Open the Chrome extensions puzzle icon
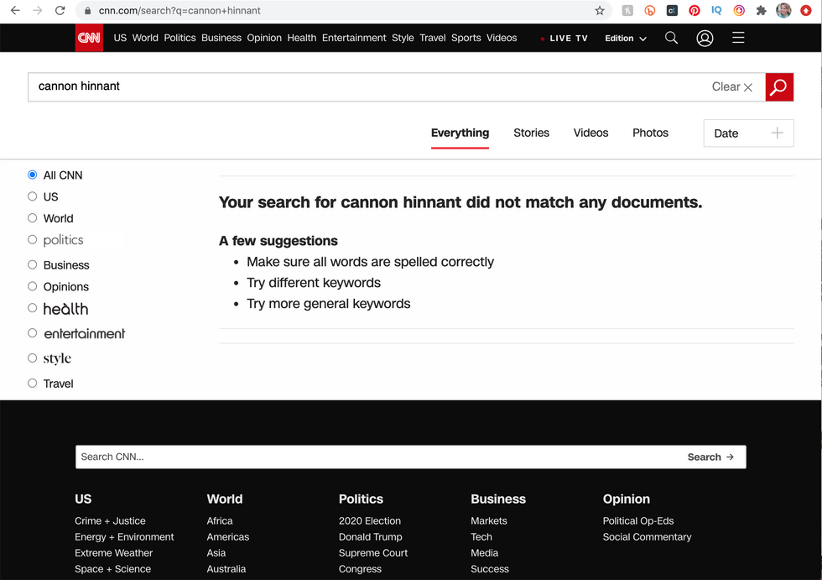 [x=761, y=11]
